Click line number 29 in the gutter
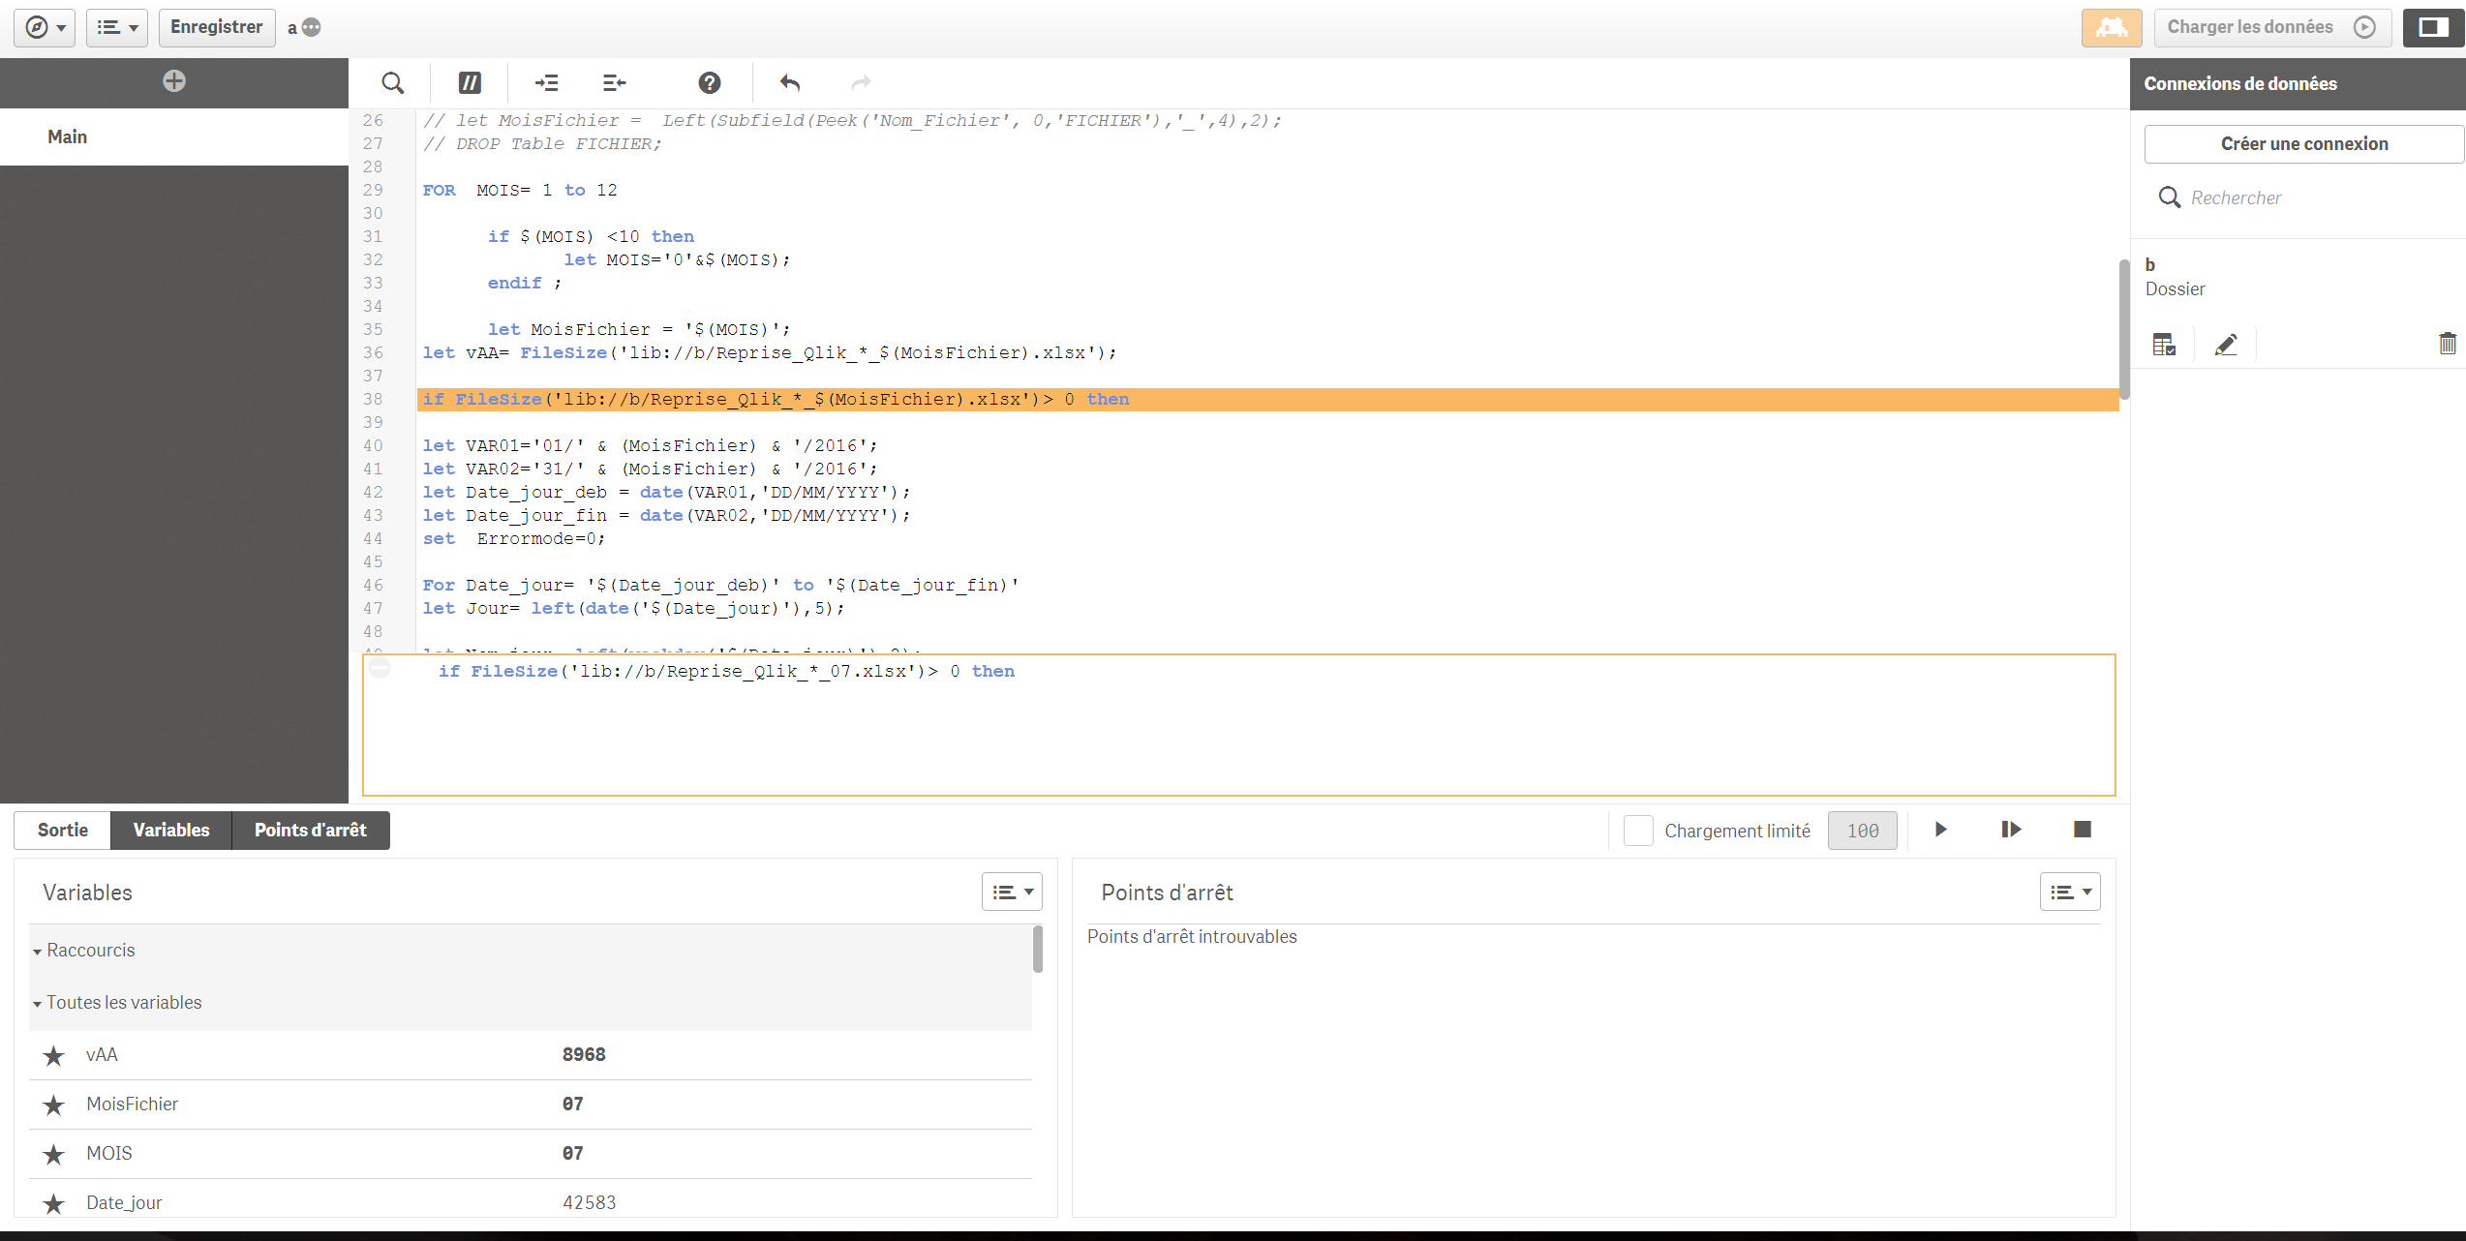2466x1241 pixels. point(373,191)
